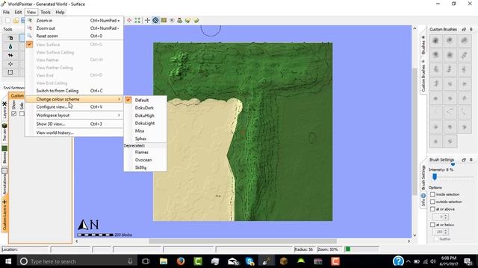Show hidden system tray icons chevron

409,261
